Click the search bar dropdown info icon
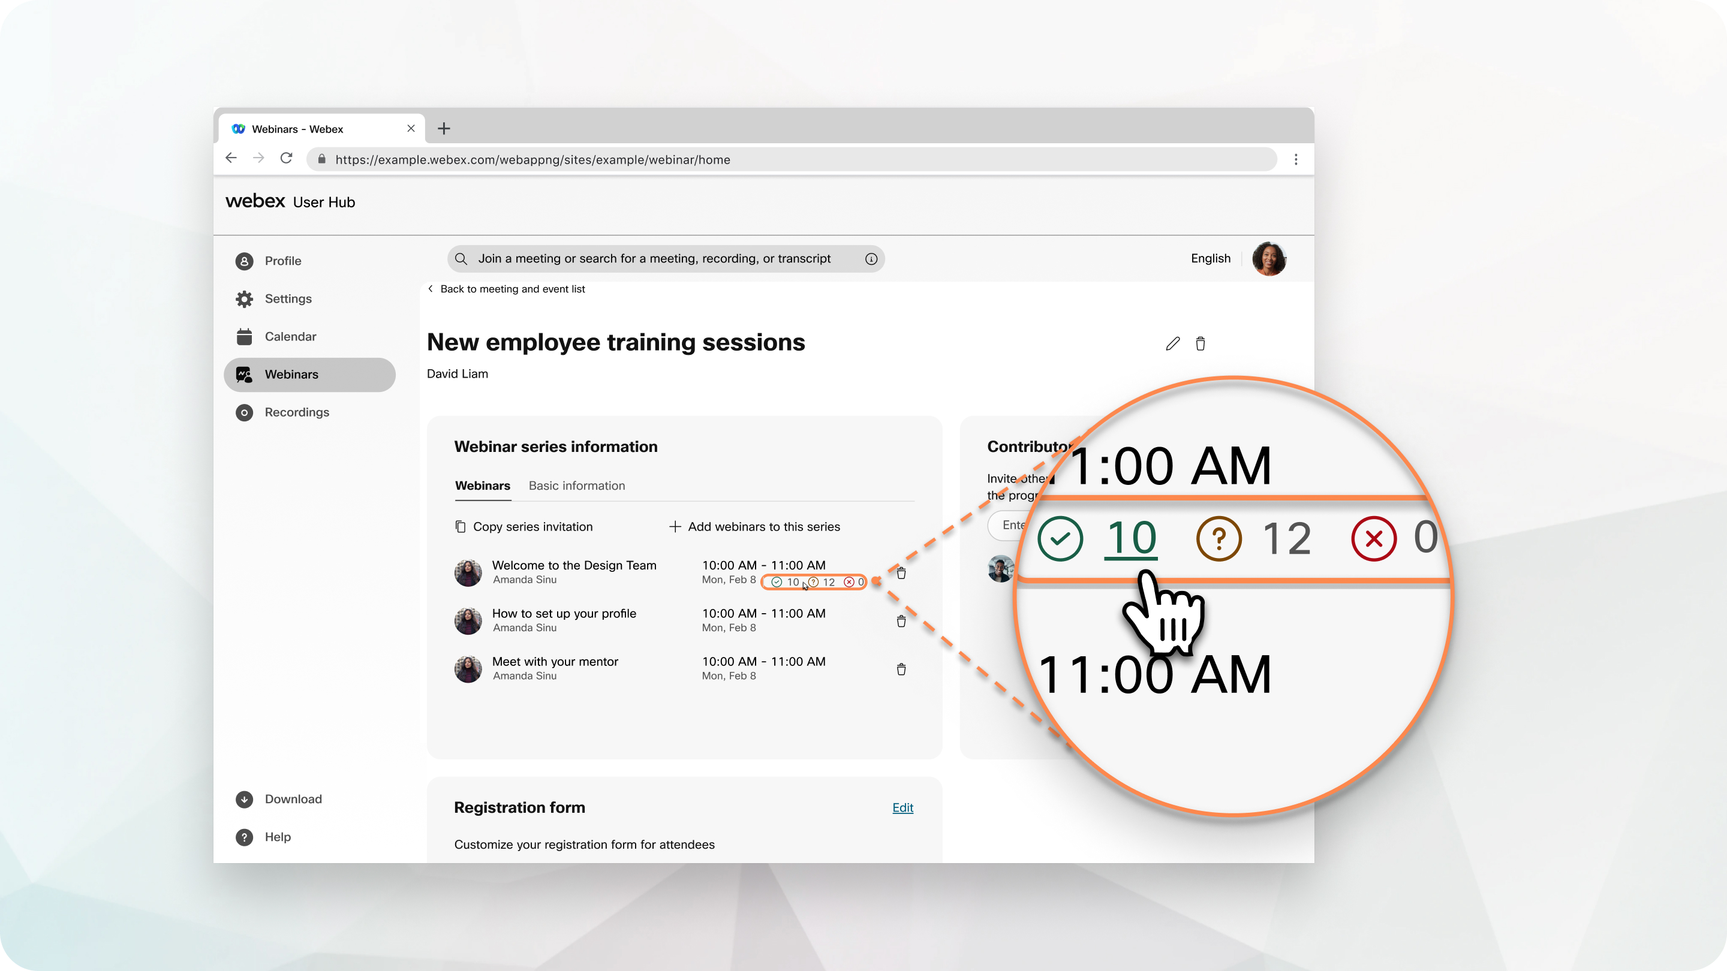The image size is (1727, 971). point(872,258)
